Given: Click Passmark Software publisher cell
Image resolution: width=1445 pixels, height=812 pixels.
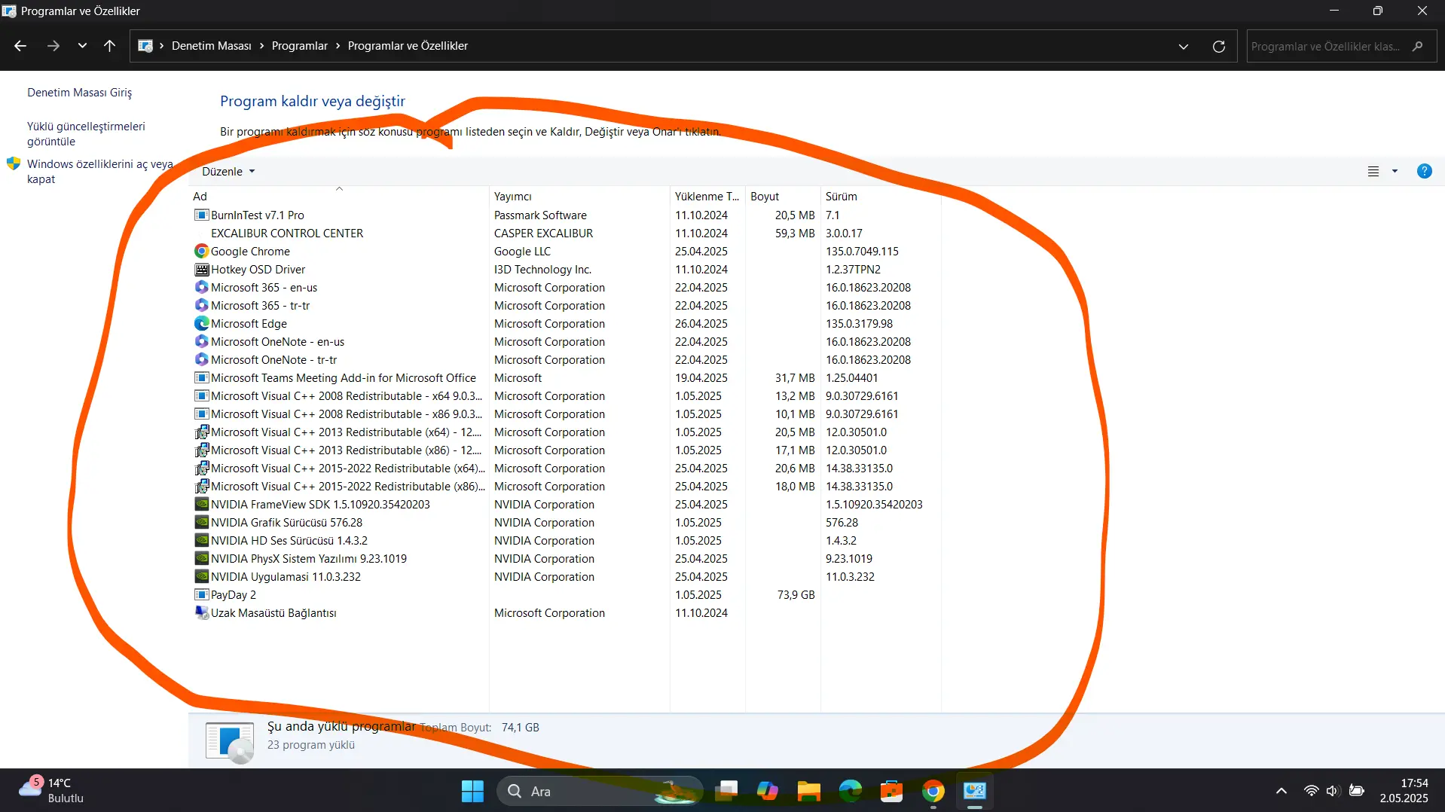Looking at the screenshot, I should (540, 215).
